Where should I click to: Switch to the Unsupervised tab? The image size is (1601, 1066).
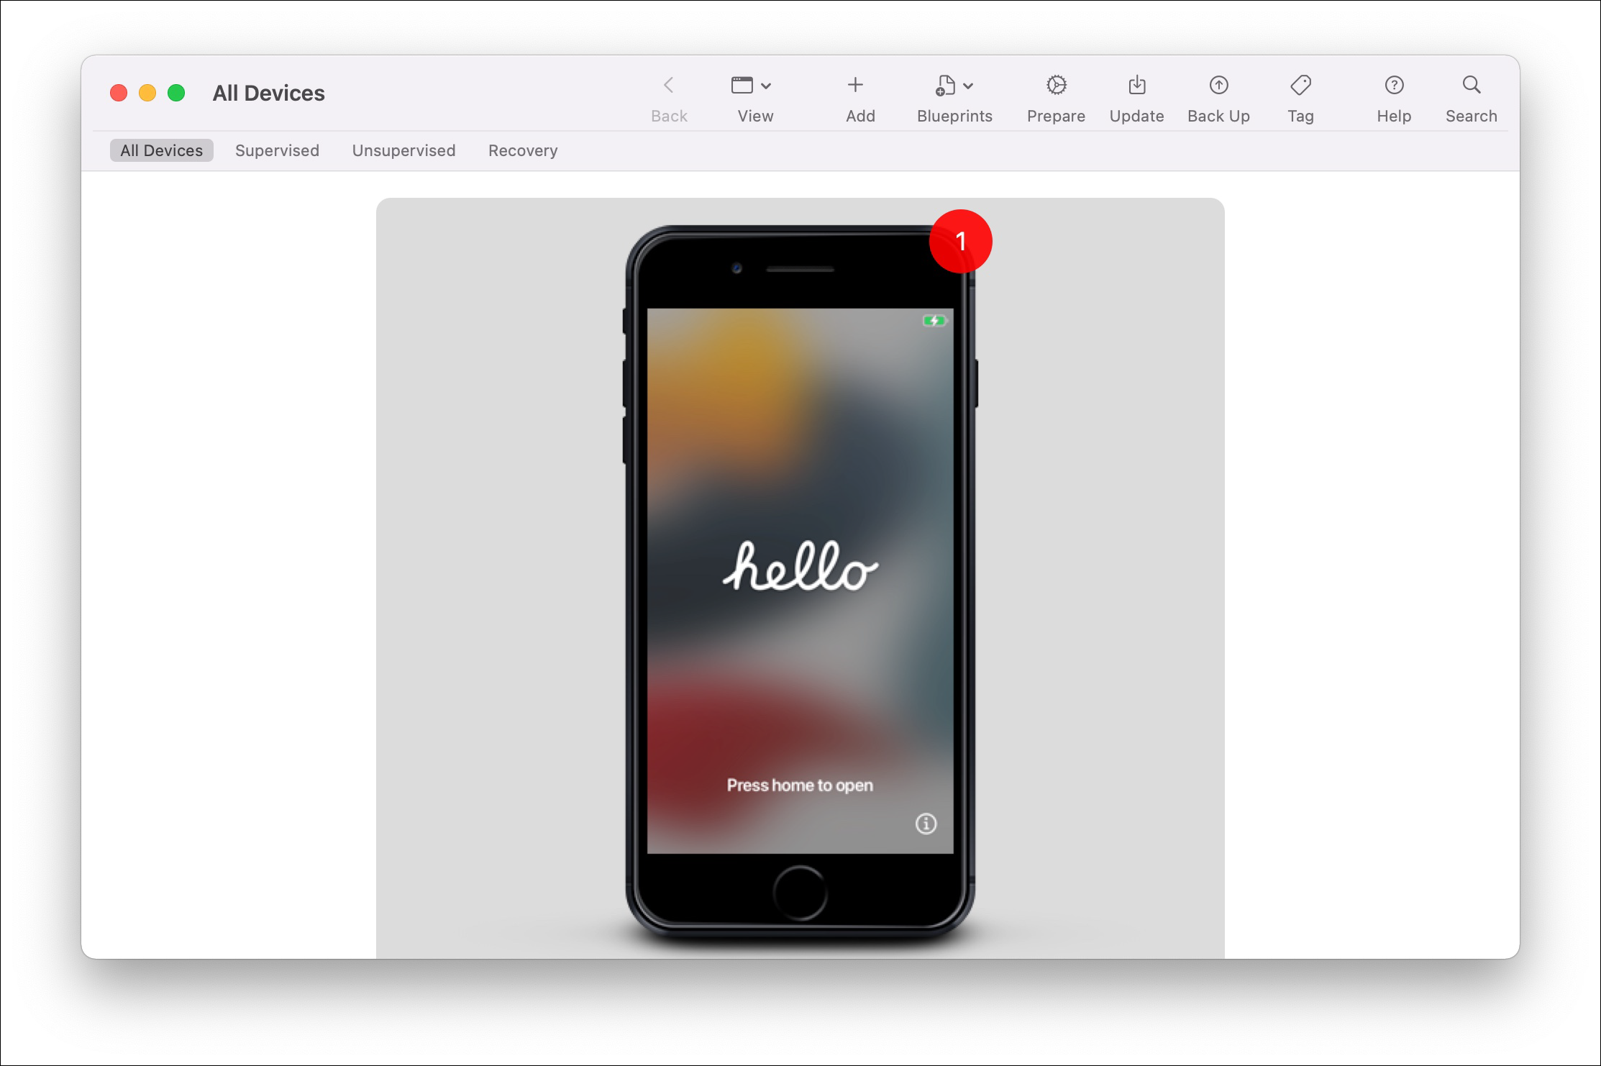403,150
